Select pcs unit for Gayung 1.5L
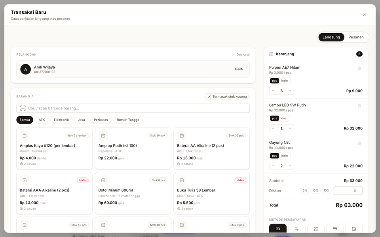 tap(274, 156)
